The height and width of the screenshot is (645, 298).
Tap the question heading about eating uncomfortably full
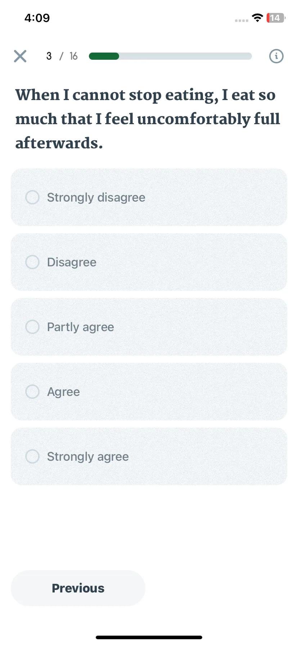click(148, 119)
